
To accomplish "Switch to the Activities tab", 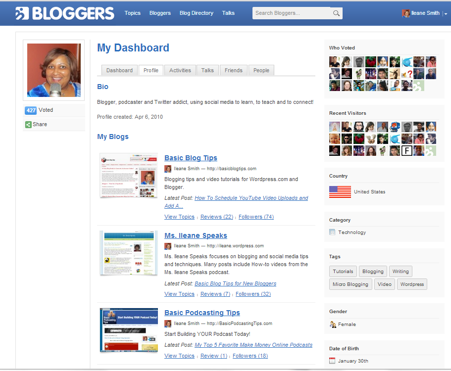I will click(x=180, y=70).
